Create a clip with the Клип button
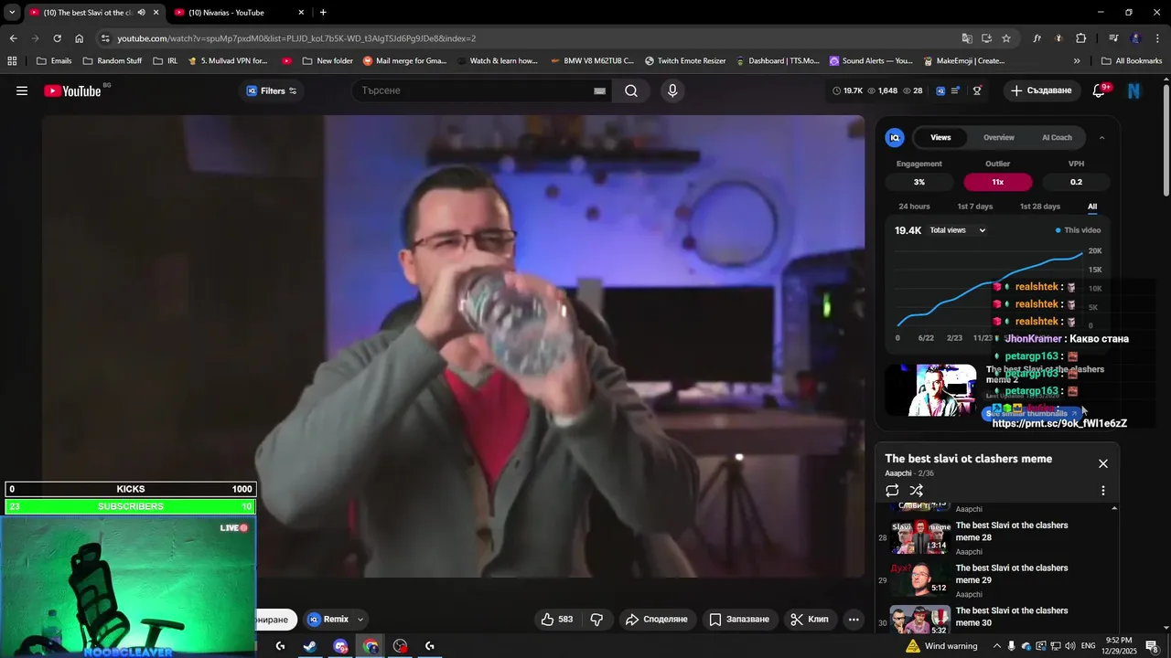This screenshot has height=658, width=1171. tap(810, 620)
